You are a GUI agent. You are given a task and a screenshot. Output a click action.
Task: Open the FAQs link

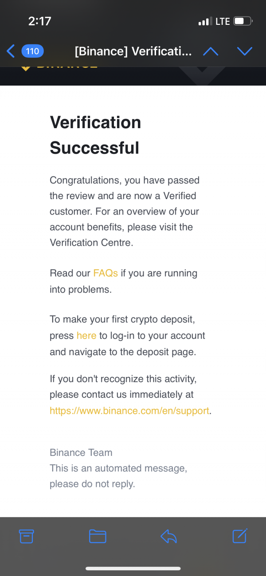(x=106, y=273)
